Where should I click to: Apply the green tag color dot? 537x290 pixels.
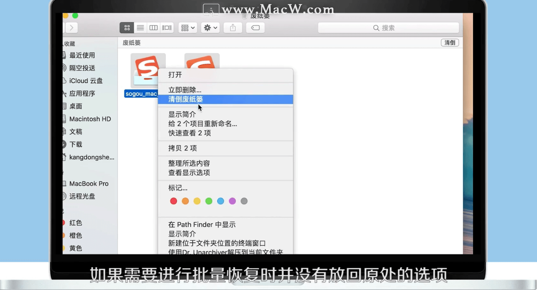209,201
